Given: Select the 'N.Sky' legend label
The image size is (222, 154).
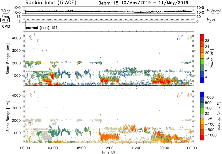Looking at the screenshot, I should tap(5, 10).
